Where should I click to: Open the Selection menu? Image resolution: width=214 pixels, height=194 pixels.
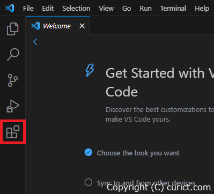[x=76, y=9]
